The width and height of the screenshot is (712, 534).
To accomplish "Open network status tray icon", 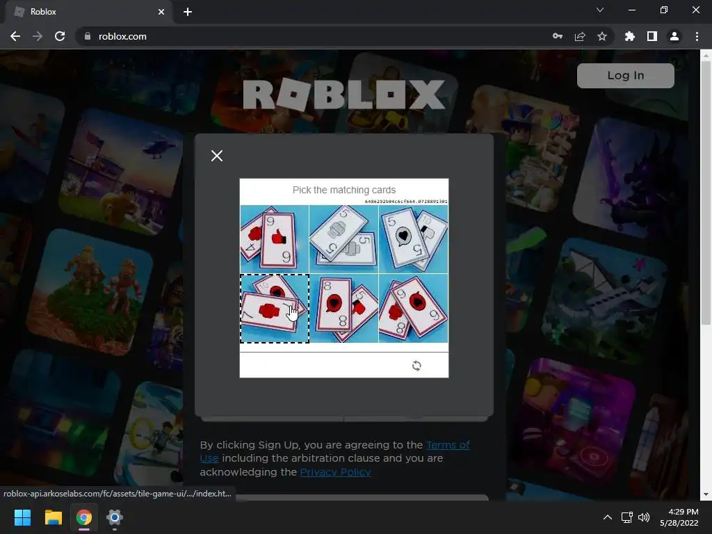I will 627,517.
